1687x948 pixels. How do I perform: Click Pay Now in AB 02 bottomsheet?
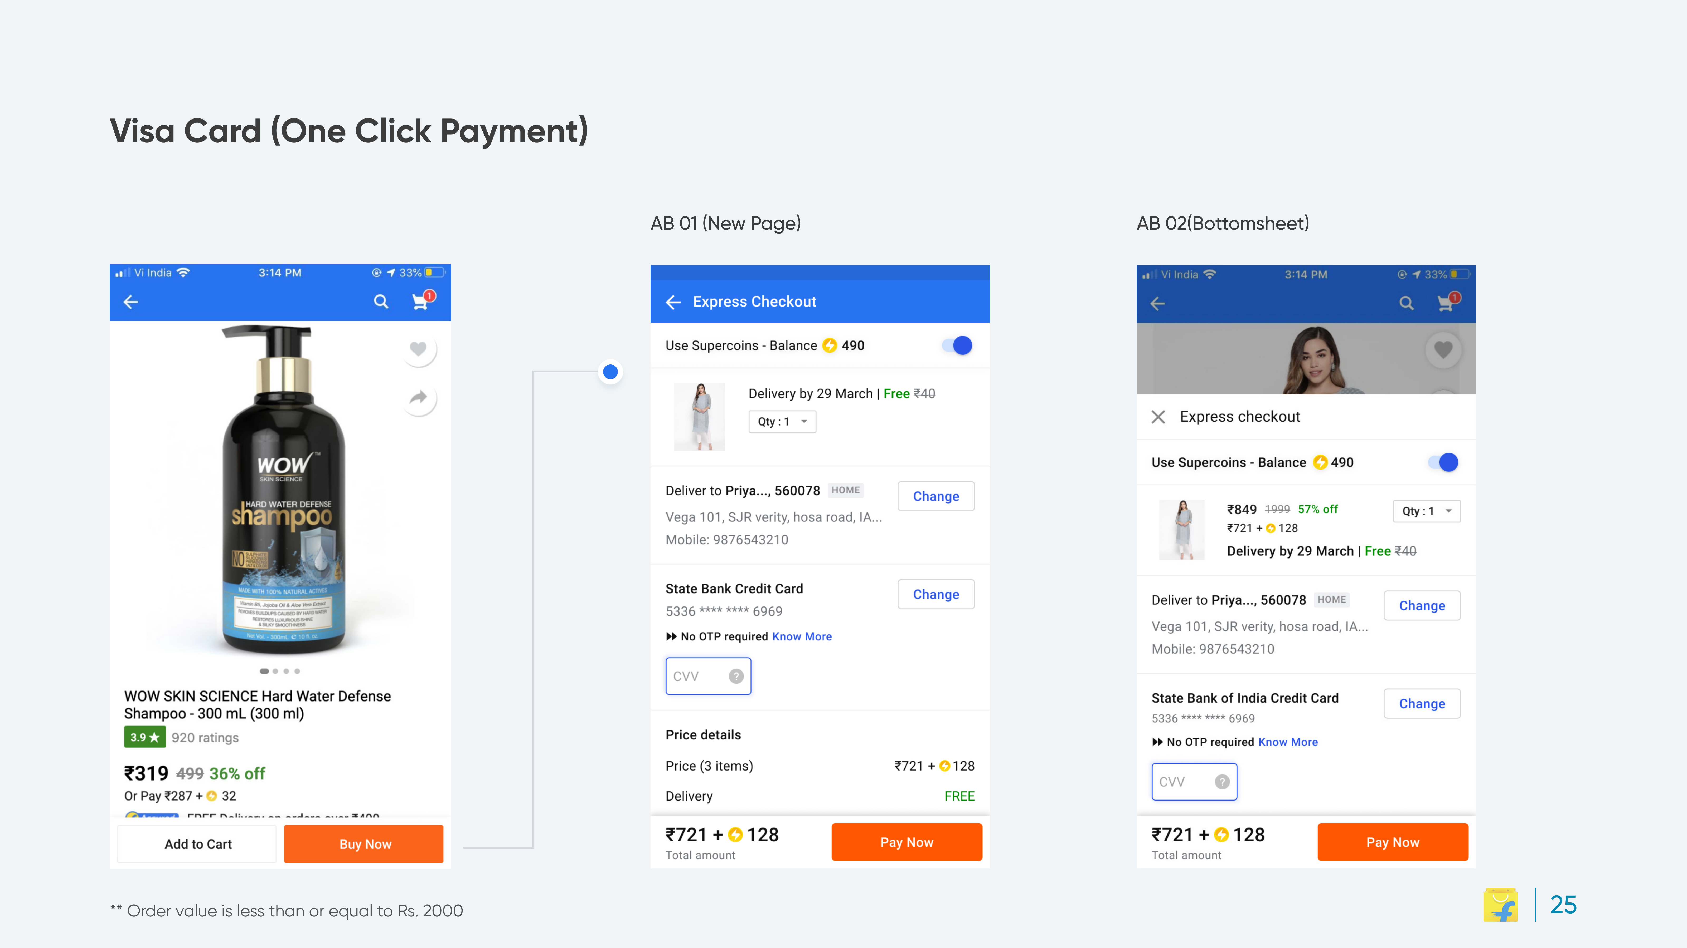pos(1393,843)
